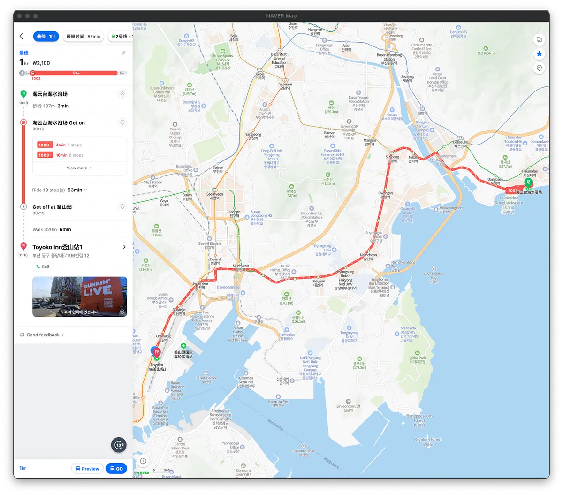Show the Get off at 釜山站 stop location
This screenshot has height=495, width=563.
[122, 206]
